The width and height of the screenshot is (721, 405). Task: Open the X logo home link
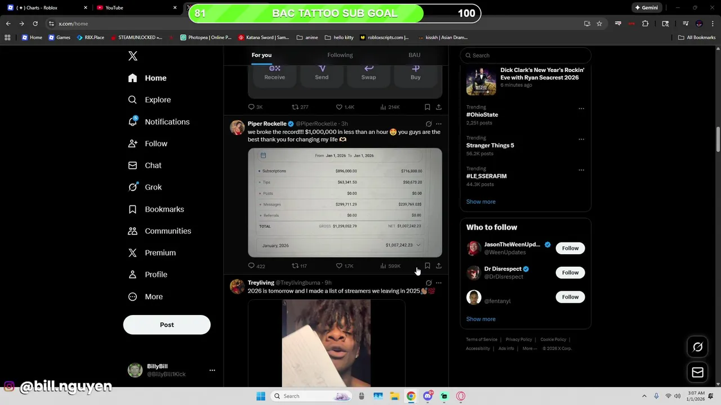133,56
